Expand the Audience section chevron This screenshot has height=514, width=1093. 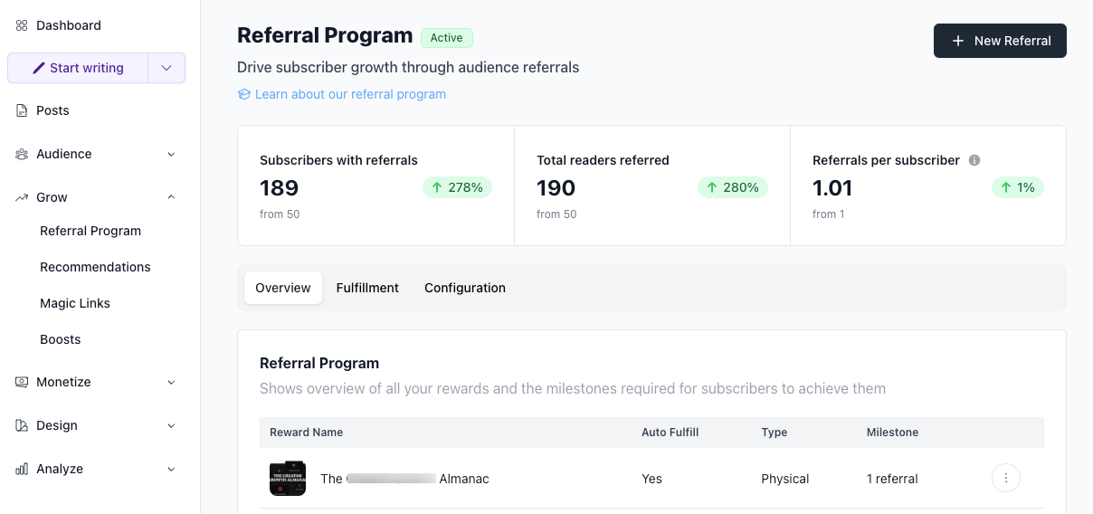click(171, 154)
